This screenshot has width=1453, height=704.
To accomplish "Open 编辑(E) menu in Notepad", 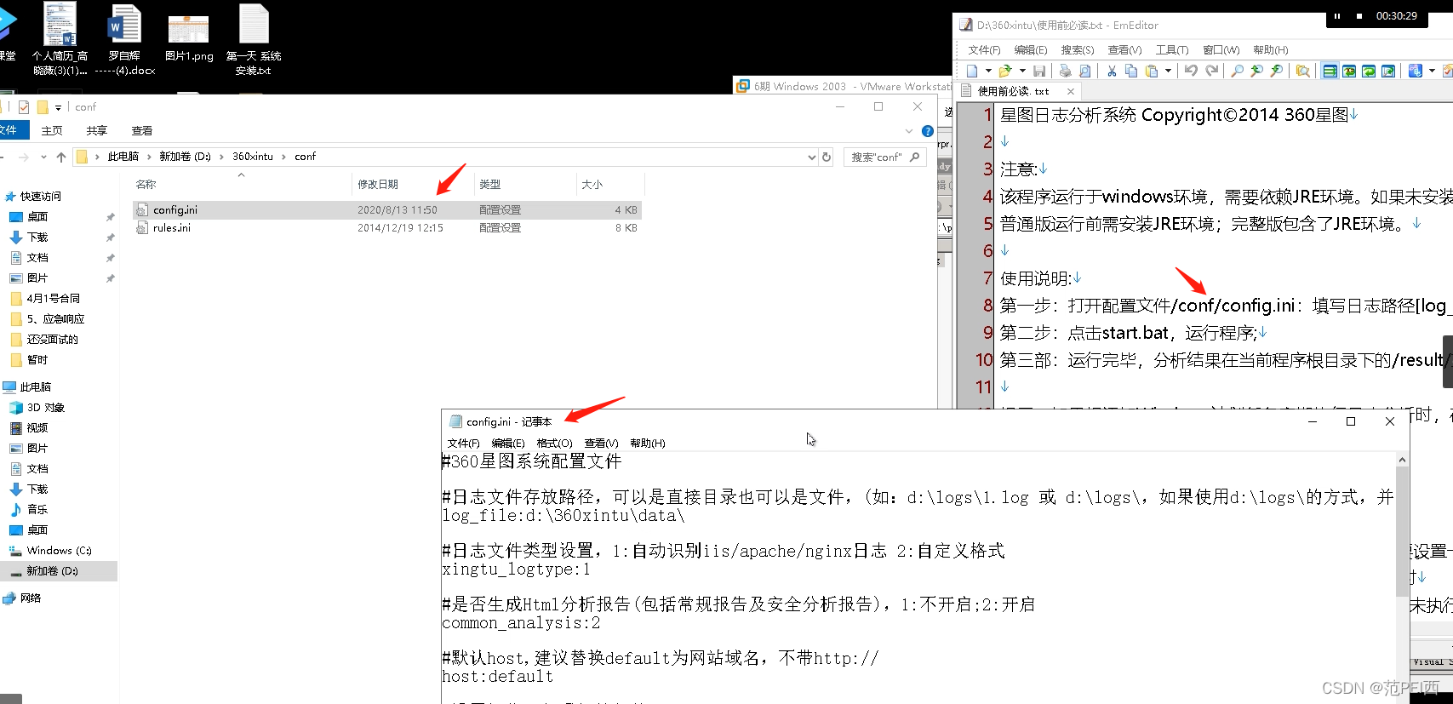I will point(508,444).
